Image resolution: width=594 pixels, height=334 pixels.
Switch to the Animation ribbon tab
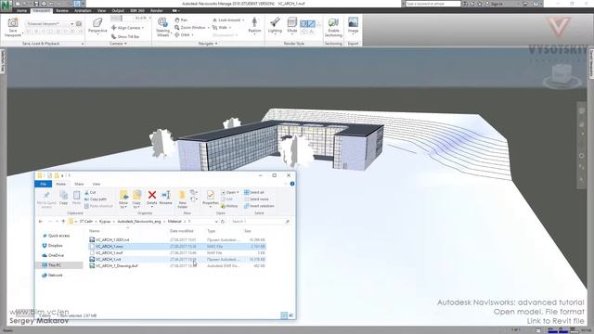(x=83, y=10)
